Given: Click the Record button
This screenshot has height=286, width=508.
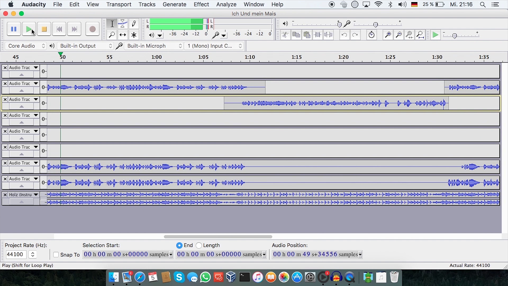Looking at the screenshot, I should coord(92,29).
